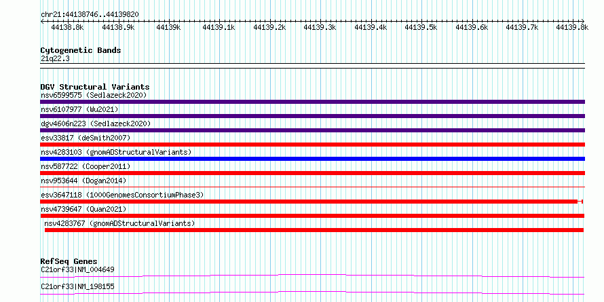Click the C21orf33|NM_004649 gene label
Image resolution: width=604 pixels, height=302 pixels.
[77, 269]
